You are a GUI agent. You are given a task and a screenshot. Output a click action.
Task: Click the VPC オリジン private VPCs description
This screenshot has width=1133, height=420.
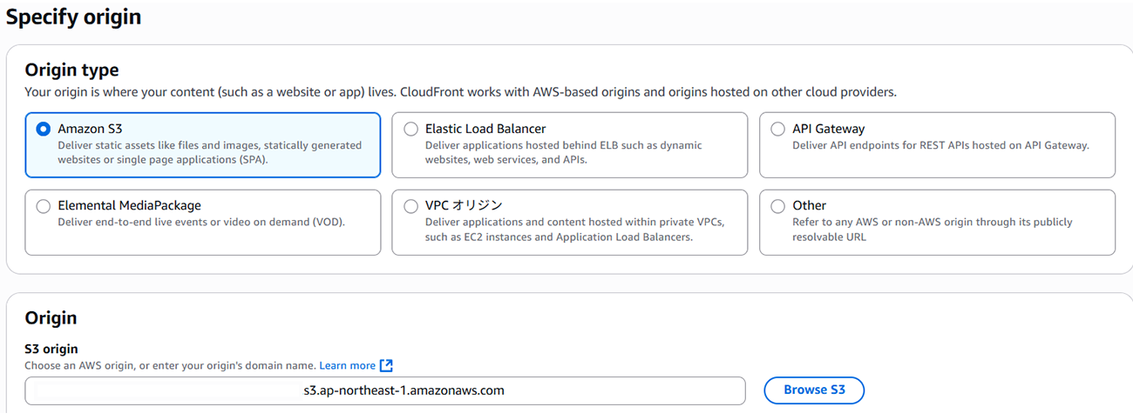coord(574,230)
